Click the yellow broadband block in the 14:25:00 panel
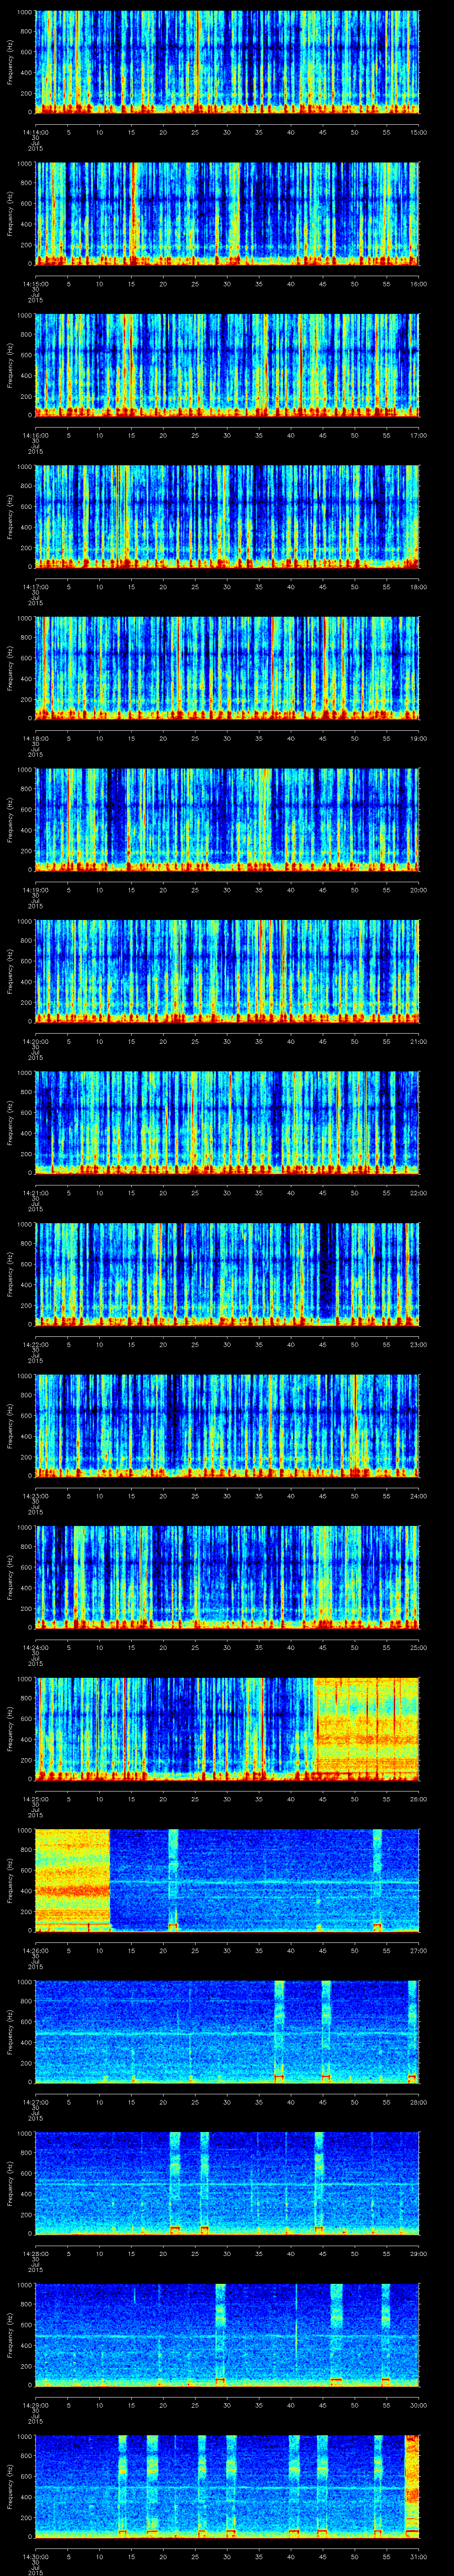454x2576 pixels. [x=366, y=1728]
